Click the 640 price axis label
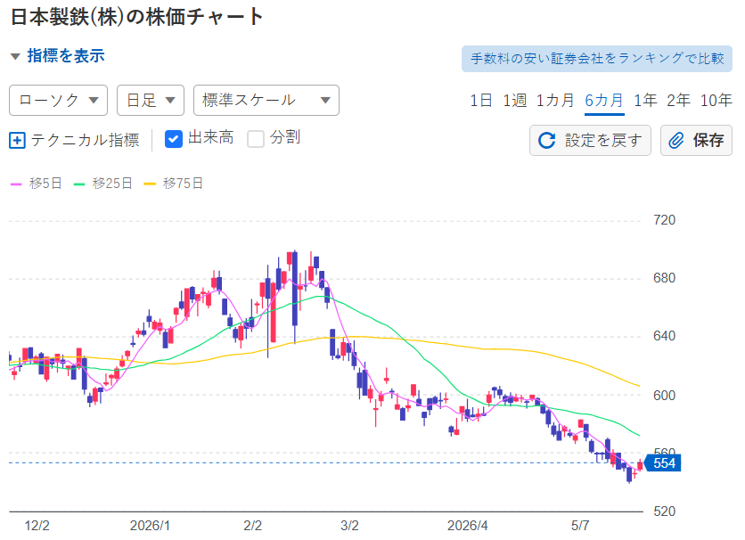Screen dimensions: 745x540 click(664, 336)
